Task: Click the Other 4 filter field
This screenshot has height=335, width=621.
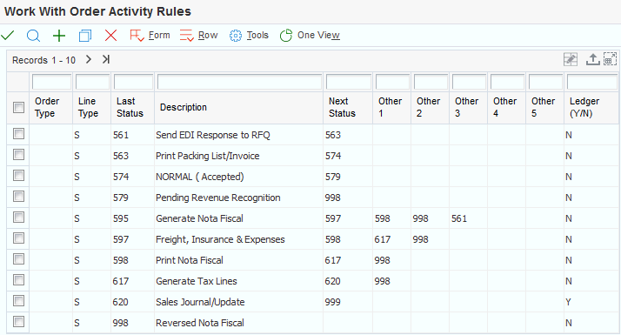Action: click(x=507, y=82)
